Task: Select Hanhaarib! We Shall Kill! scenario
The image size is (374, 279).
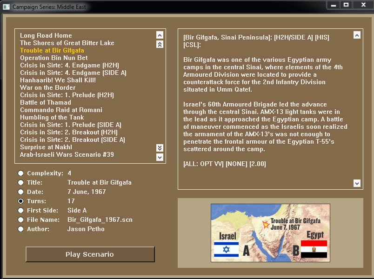Action: click(x=58, y=80)
